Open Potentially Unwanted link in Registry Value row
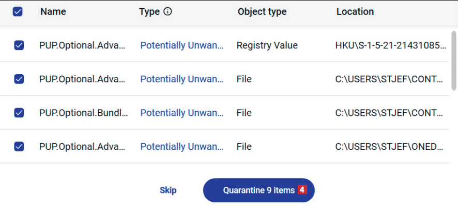The height and width of the screenshot is (208, 458). (x=182, y=45)
